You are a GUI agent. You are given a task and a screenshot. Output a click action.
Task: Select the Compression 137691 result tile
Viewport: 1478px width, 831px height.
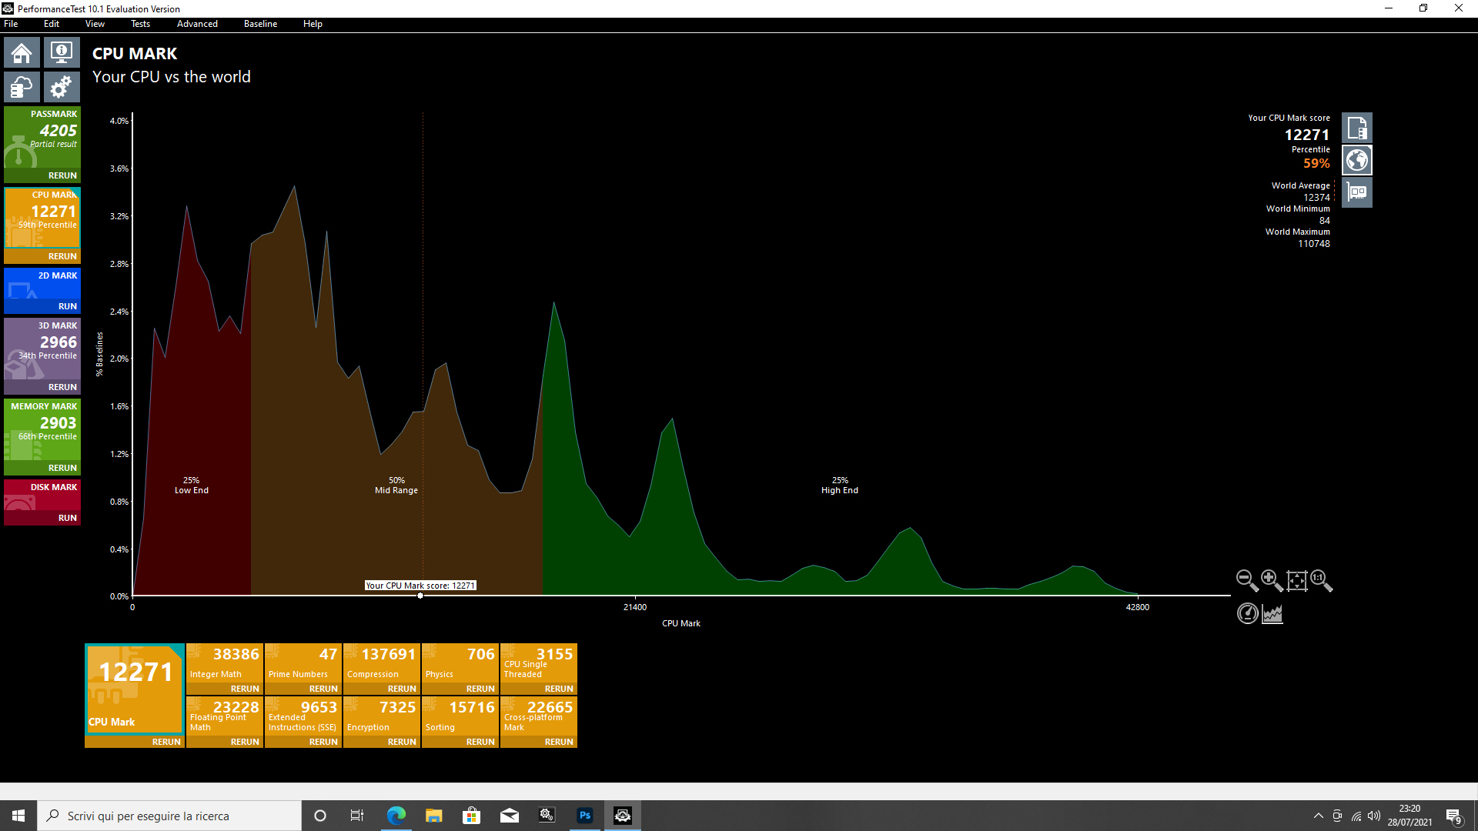tap(382, 663)
